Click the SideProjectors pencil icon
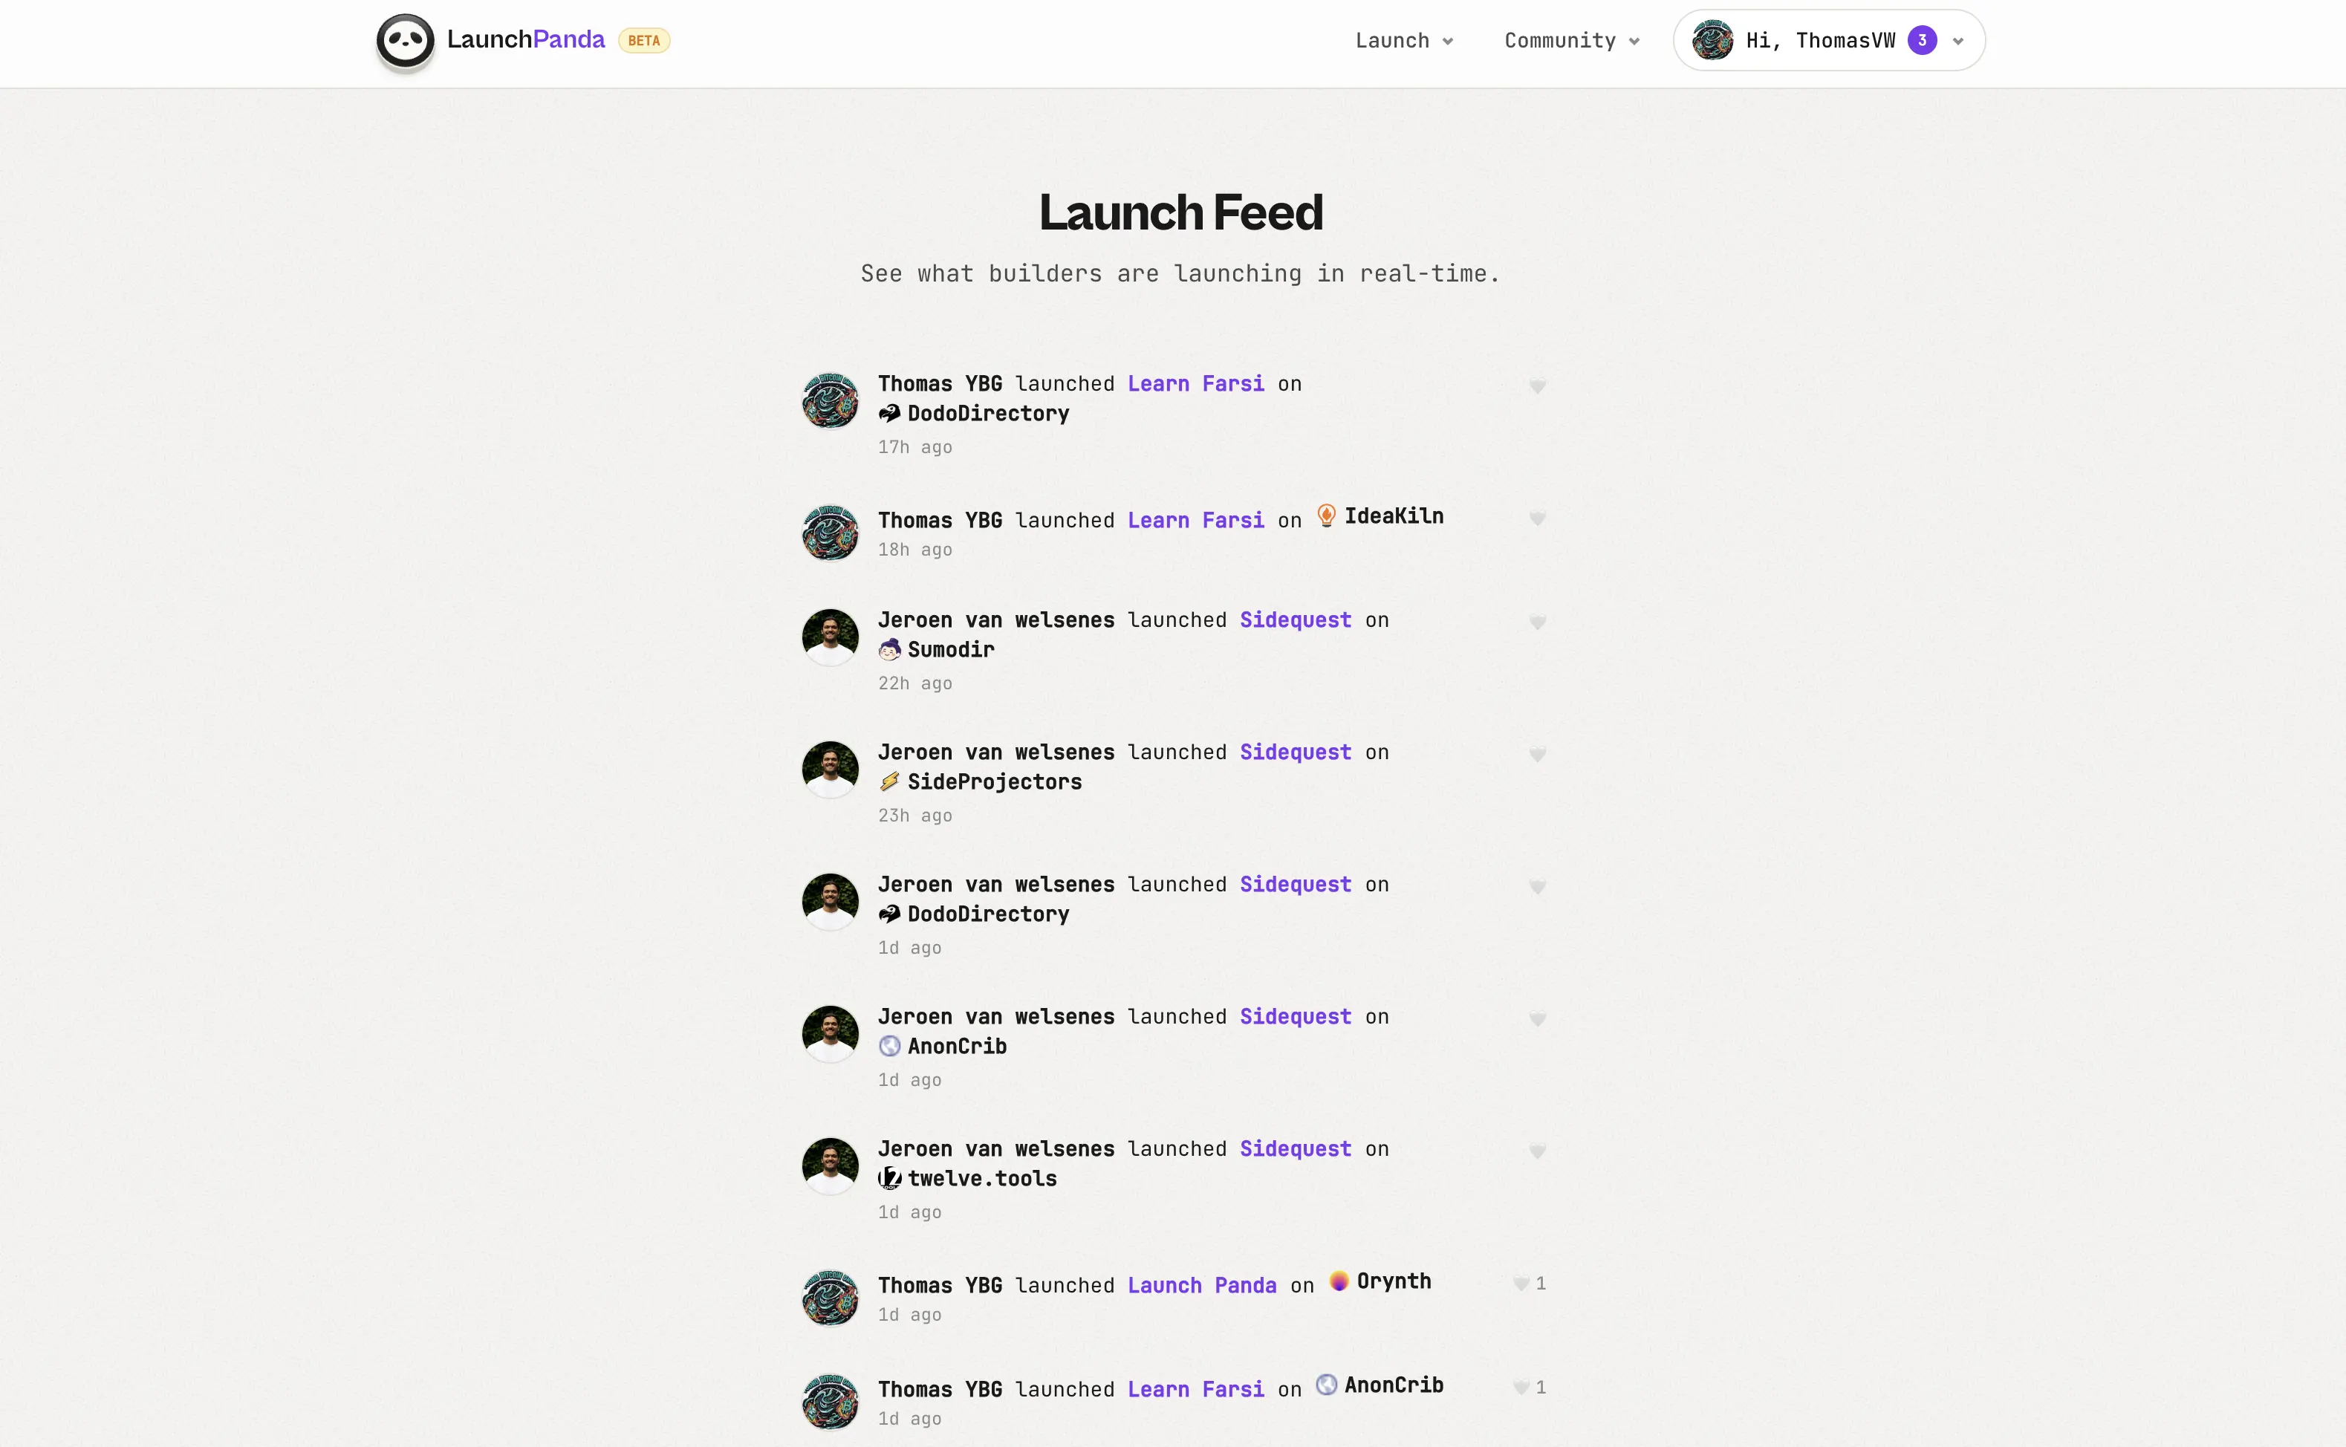Viewport: 2346px width, 1447px height. [x=889, y=782]
